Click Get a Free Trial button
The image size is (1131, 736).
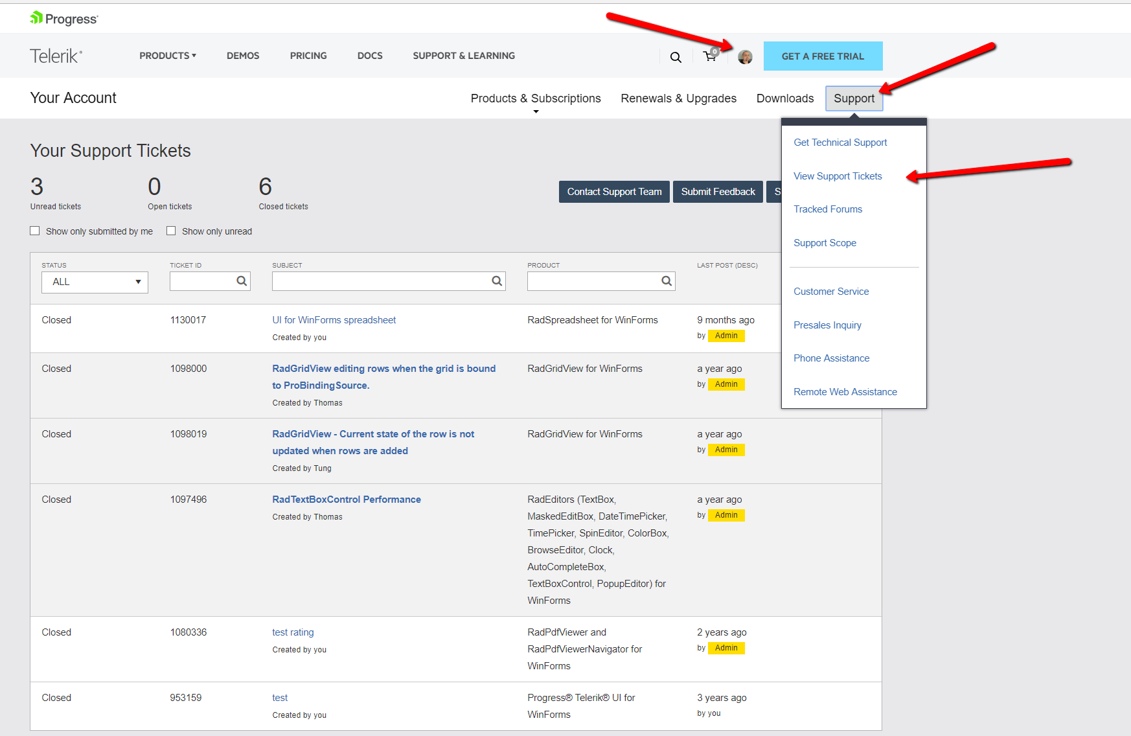click(823, 56)
